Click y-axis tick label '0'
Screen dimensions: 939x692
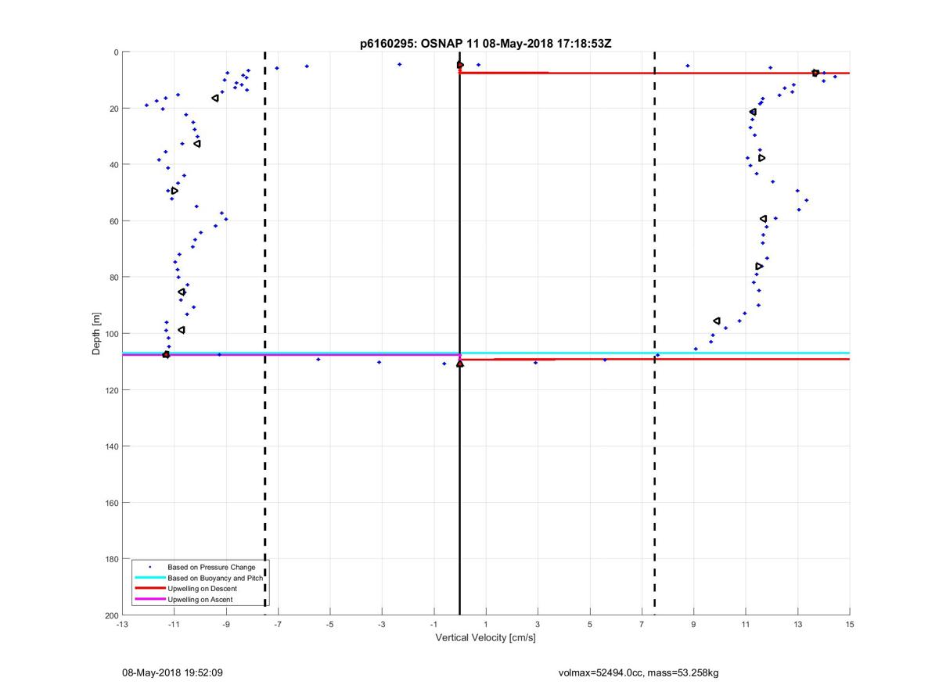pyautogui.click(x=116, y=52)
